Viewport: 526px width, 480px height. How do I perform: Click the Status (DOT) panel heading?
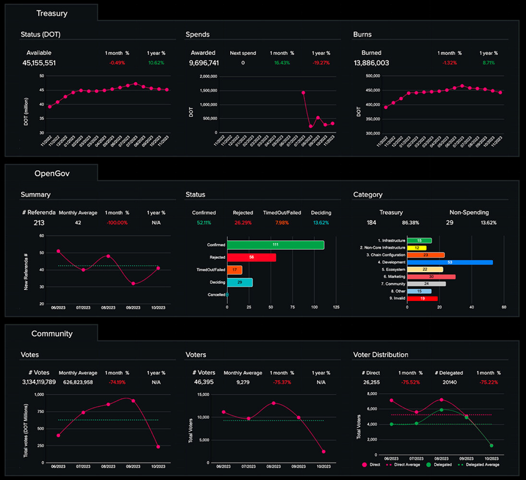41,34
